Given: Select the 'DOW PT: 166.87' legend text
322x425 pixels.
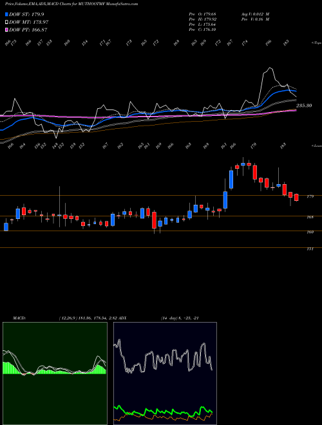Looking at the screenshot, I should [28, 30].
